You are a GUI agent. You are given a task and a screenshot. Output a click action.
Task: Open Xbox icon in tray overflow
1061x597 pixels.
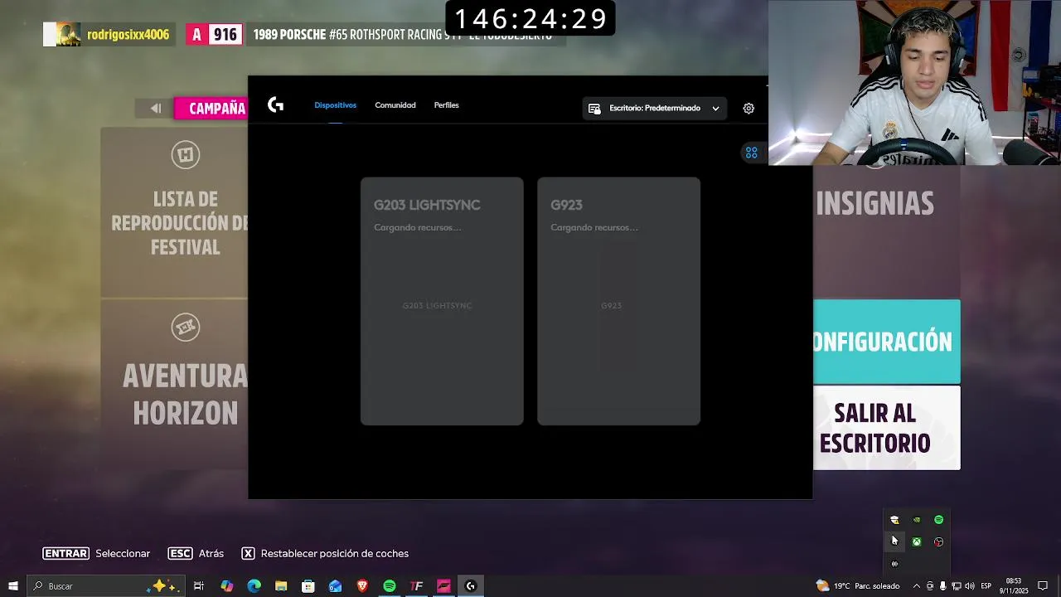(x=917, y=542)
